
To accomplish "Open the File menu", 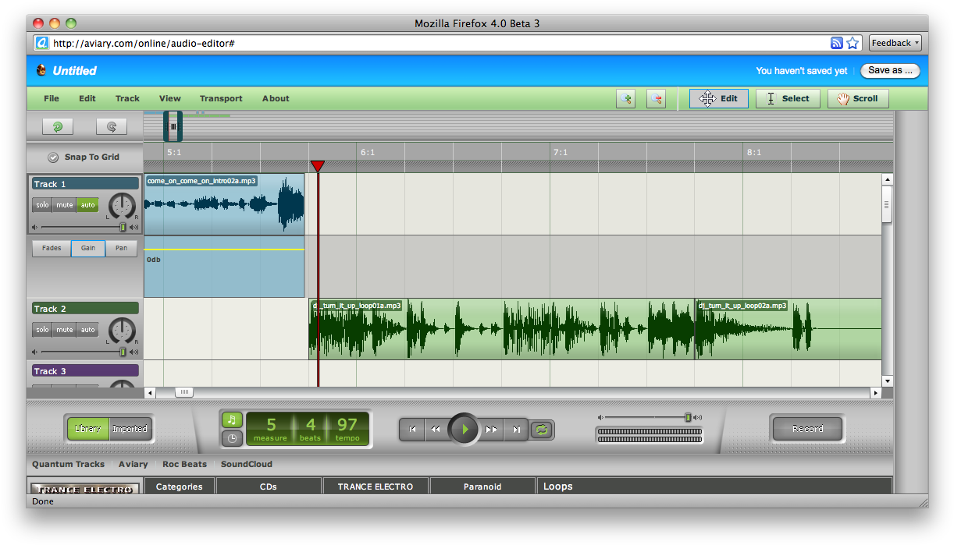I will (x=52, y=98).
